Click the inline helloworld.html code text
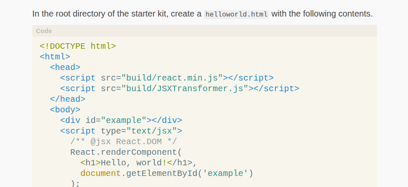The height and width of the screenshot is (187, 408). coord(236,14)
